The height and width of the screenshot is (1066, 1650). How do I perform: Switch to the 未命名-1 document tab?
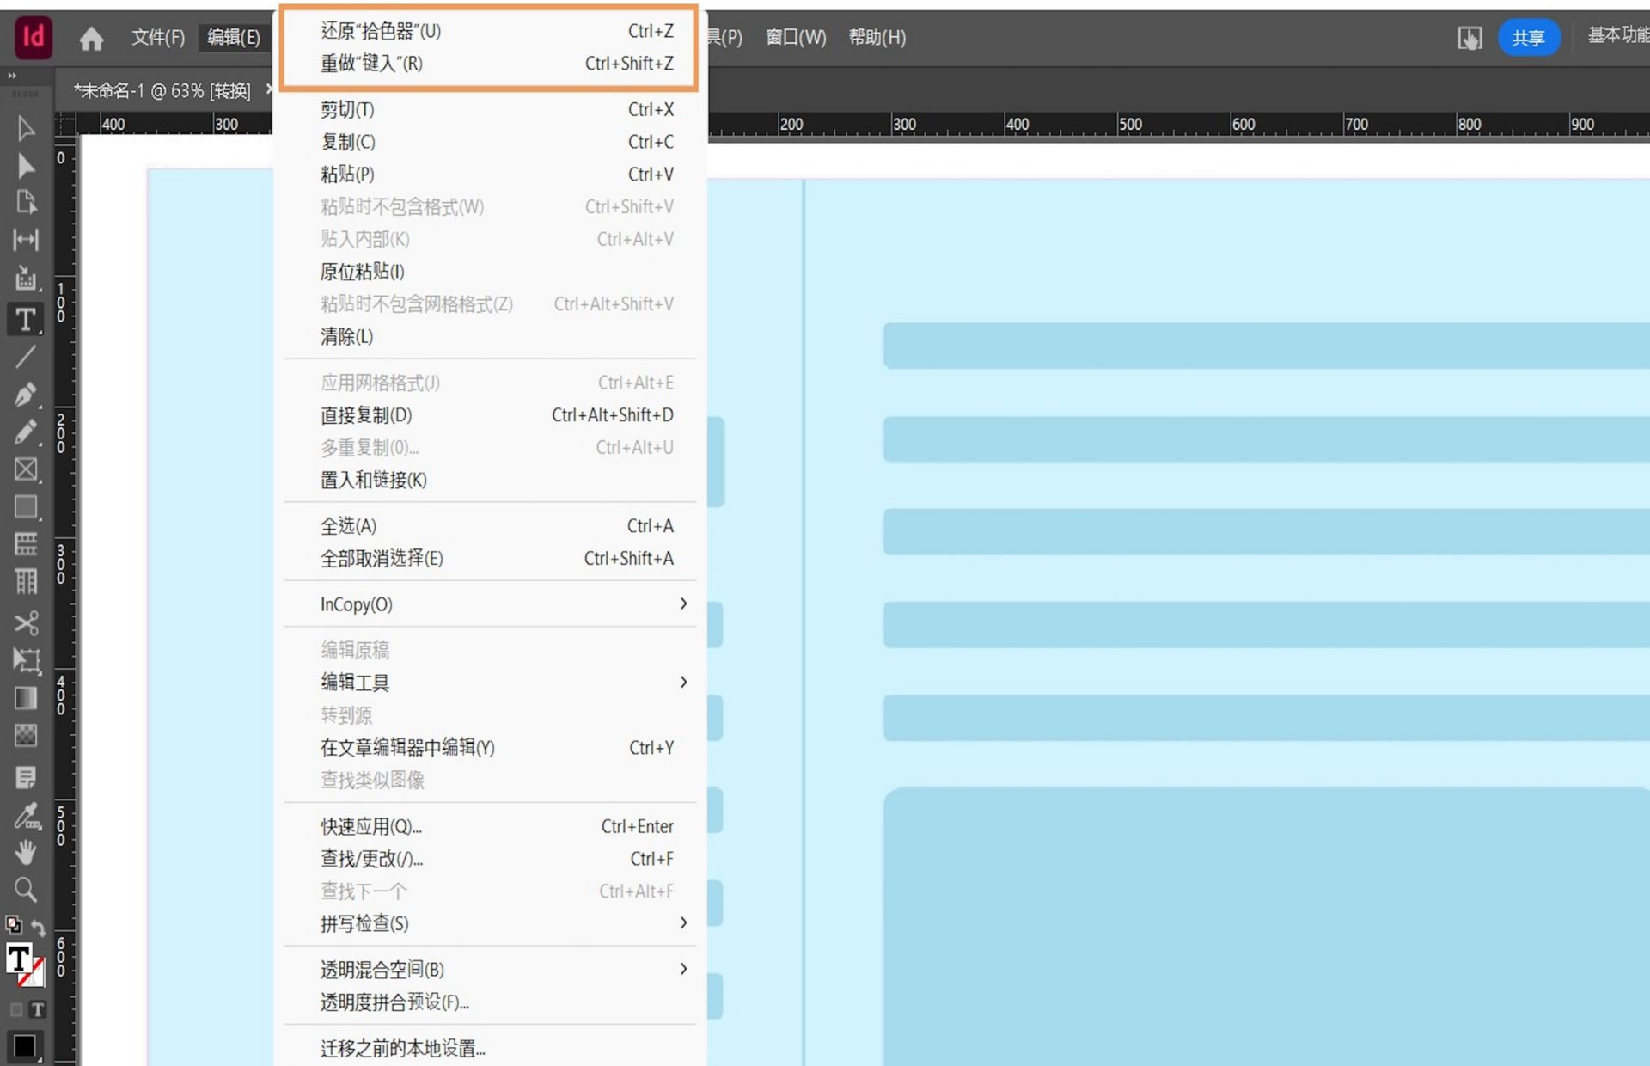tap(163, 89)
